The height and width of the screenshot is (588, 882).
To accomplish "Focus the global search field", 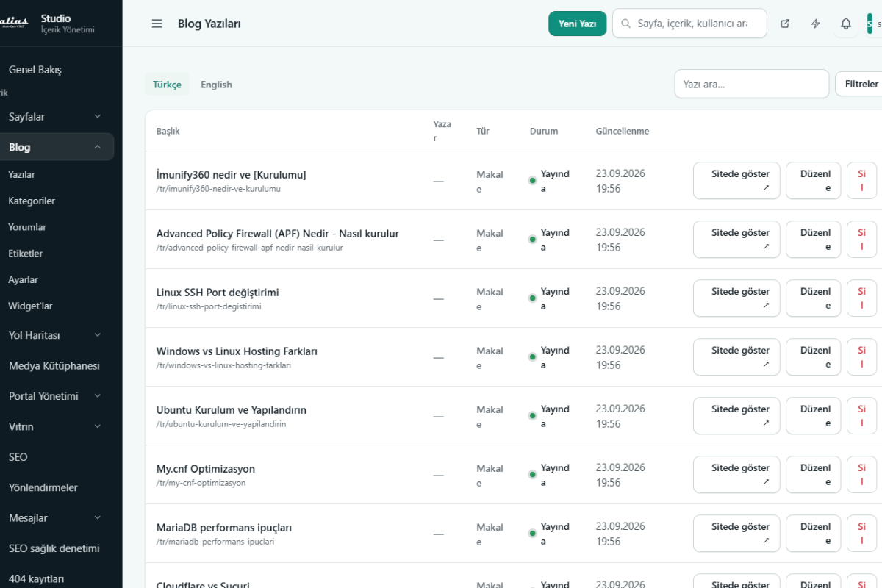I will click(689, 24).
